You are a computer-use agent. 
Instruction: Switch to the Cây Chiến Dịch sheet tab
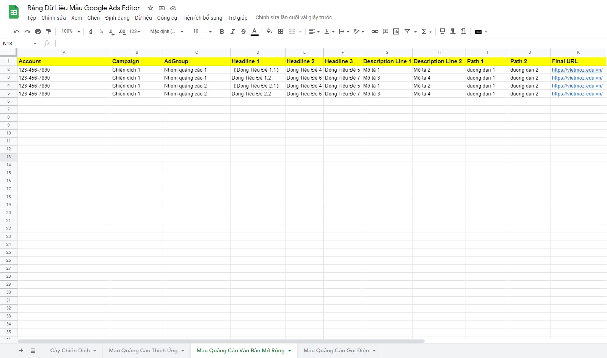point(70,350)
